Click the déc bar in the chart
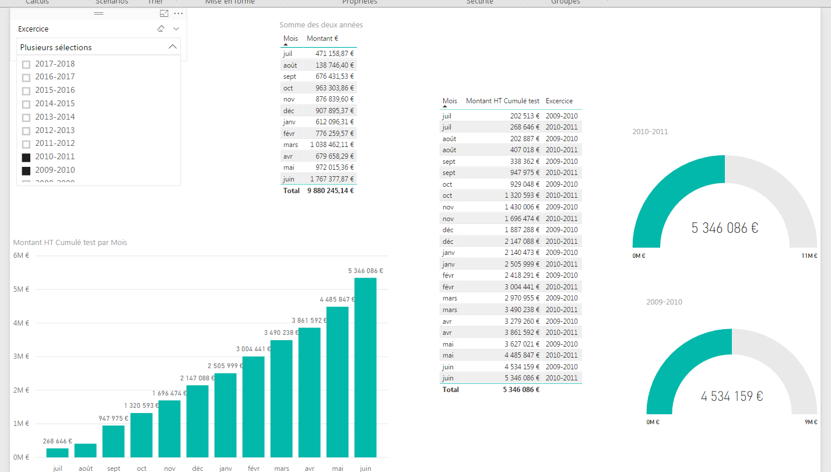 (x=198, y=421)
